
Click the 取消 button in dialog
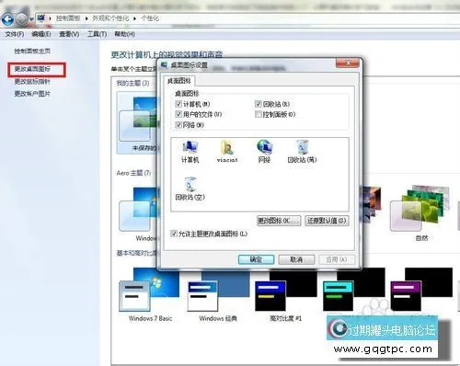(x=296, y=259)
